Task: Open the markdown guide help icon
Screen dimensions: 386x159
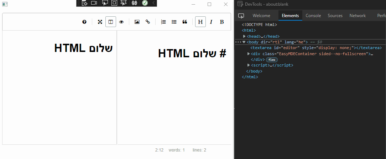Action: [x=84, y=22]
